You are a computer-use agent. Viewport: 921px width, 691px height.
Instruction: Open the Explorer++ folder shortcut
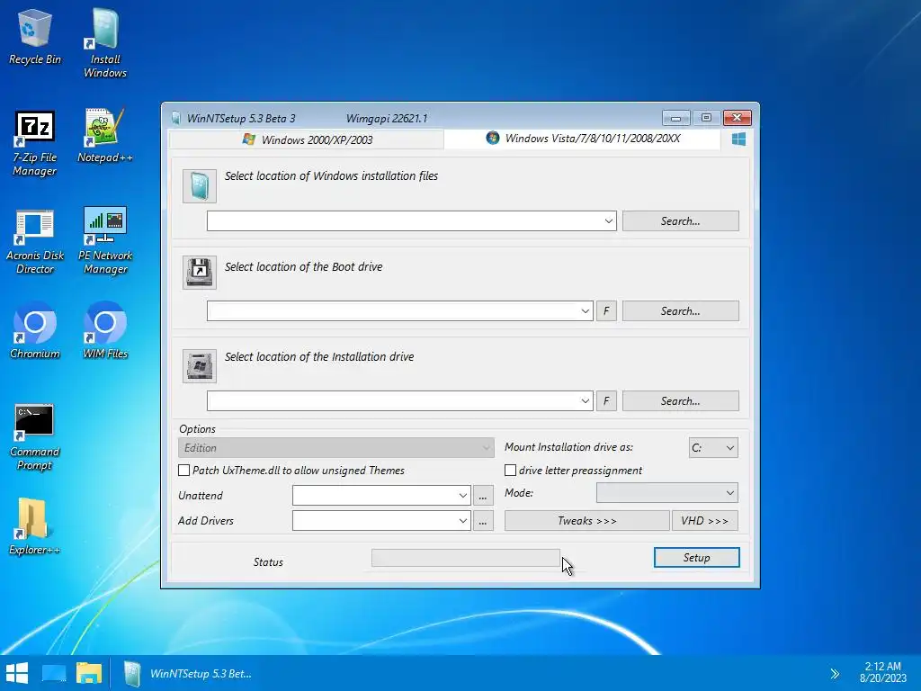tap(35, 526)
